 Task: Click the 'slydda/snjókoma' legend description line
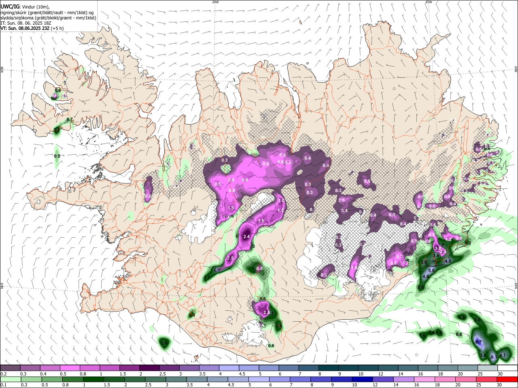tap(48, 18)
